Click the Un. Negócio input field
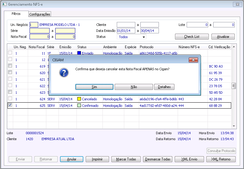244x169 pixels. pyautogui.click(x=34, y=25)
